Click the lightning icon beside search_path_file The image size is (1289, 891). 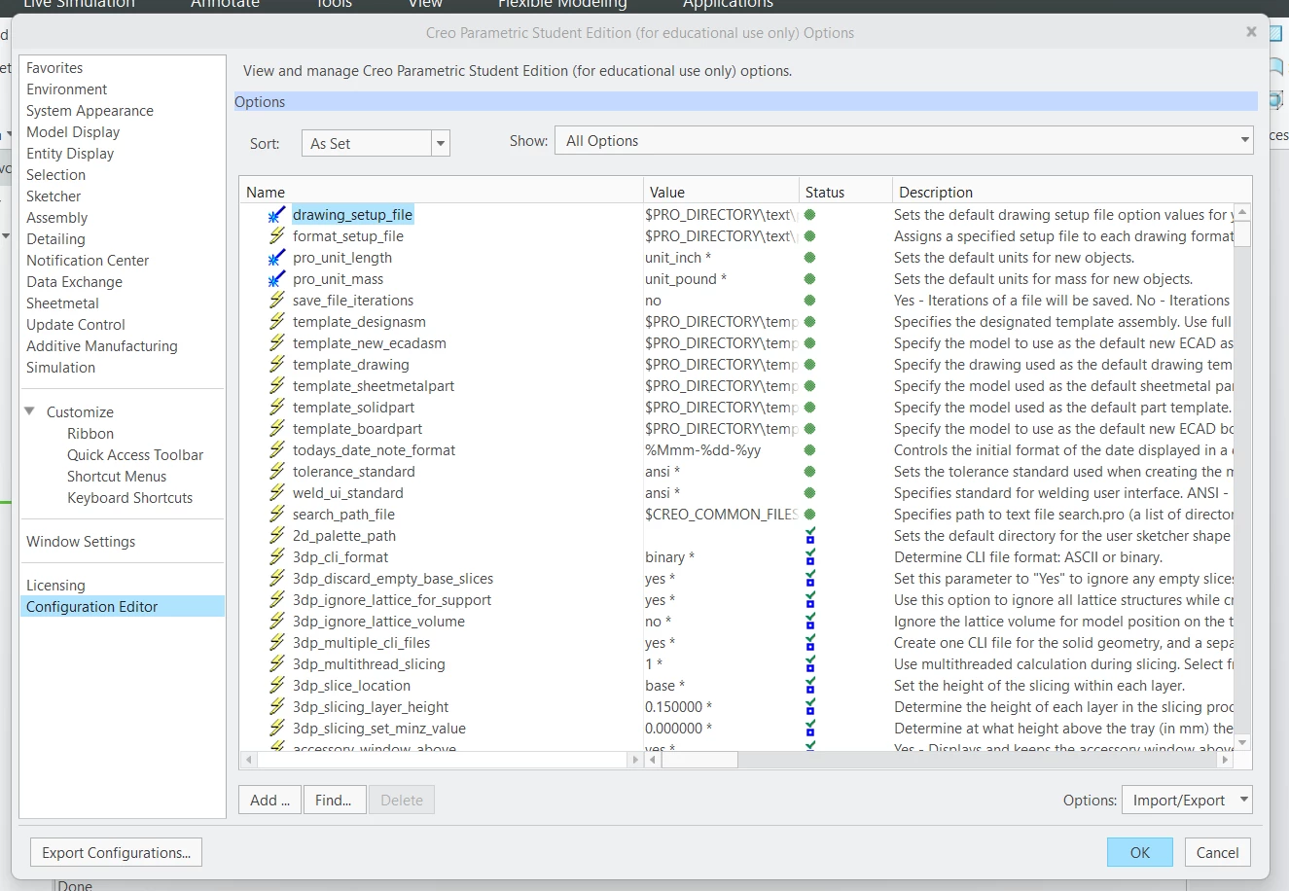(277, 515)
